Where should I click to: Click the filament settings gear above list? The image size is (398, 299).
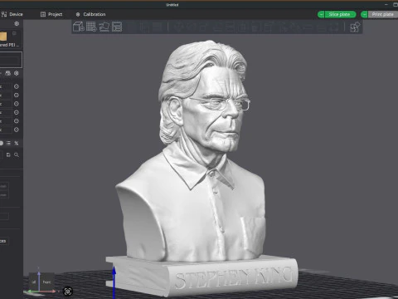(x=17, y=73)
